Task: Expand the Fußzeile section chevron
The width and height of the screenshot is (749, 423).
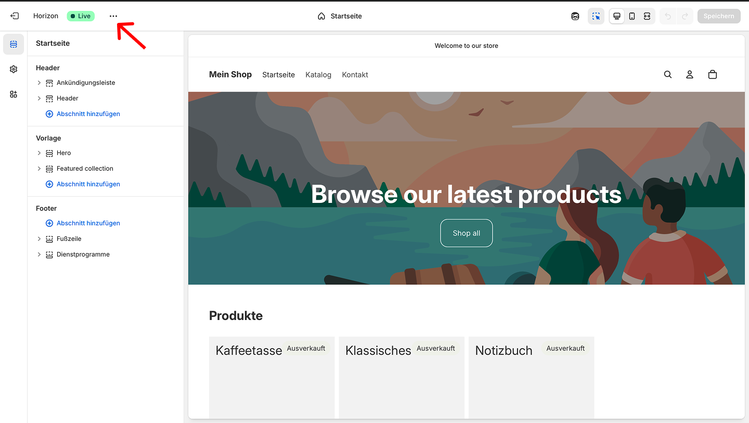Action: click(x=39, y=239)
